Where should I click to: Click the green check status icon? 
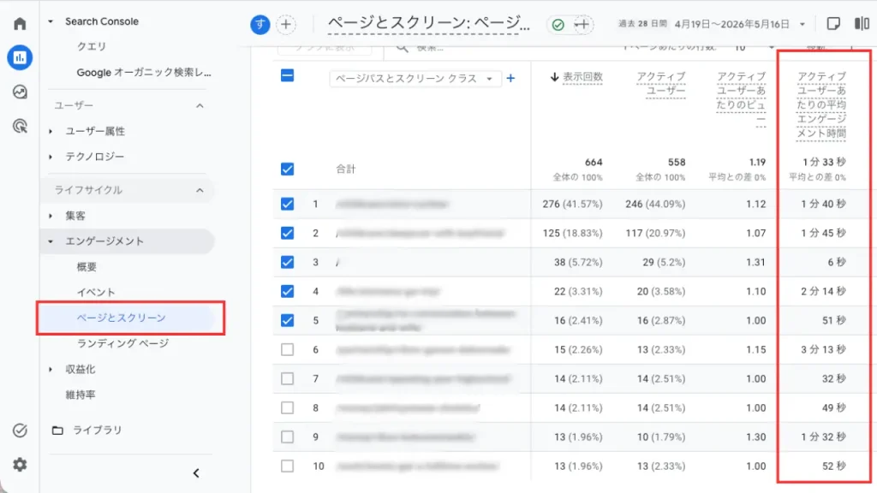(558, 25)
